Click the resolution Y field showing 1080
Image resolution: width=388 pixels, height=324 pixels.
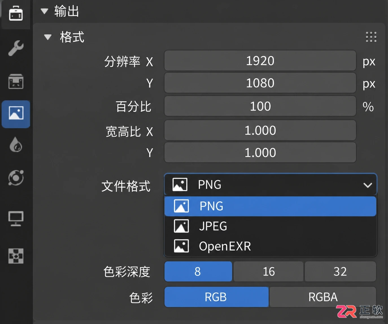(x=260, y=83)
